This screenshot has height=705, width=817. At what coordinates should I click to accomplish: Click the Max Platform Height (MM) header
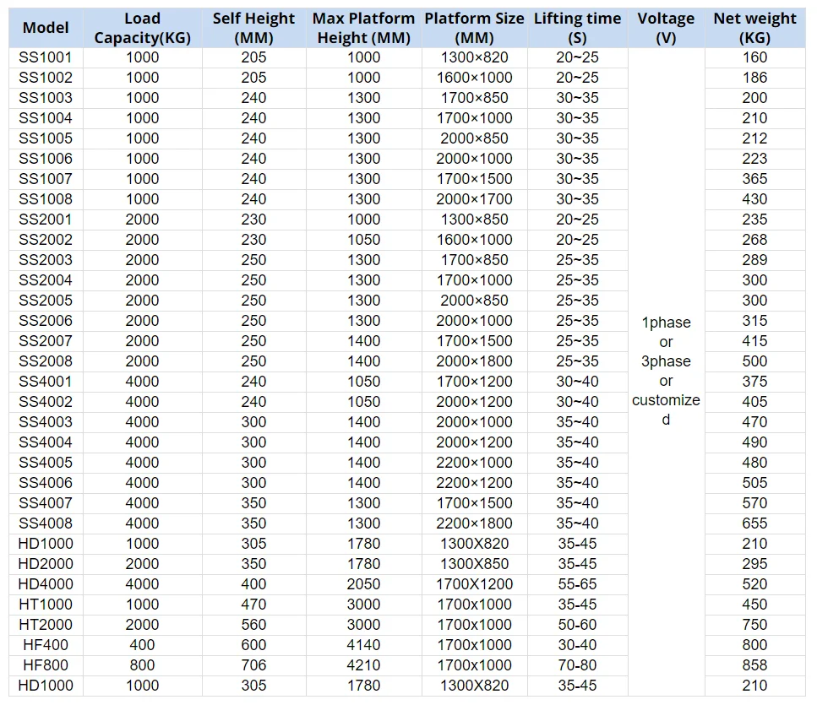(363, 28)
